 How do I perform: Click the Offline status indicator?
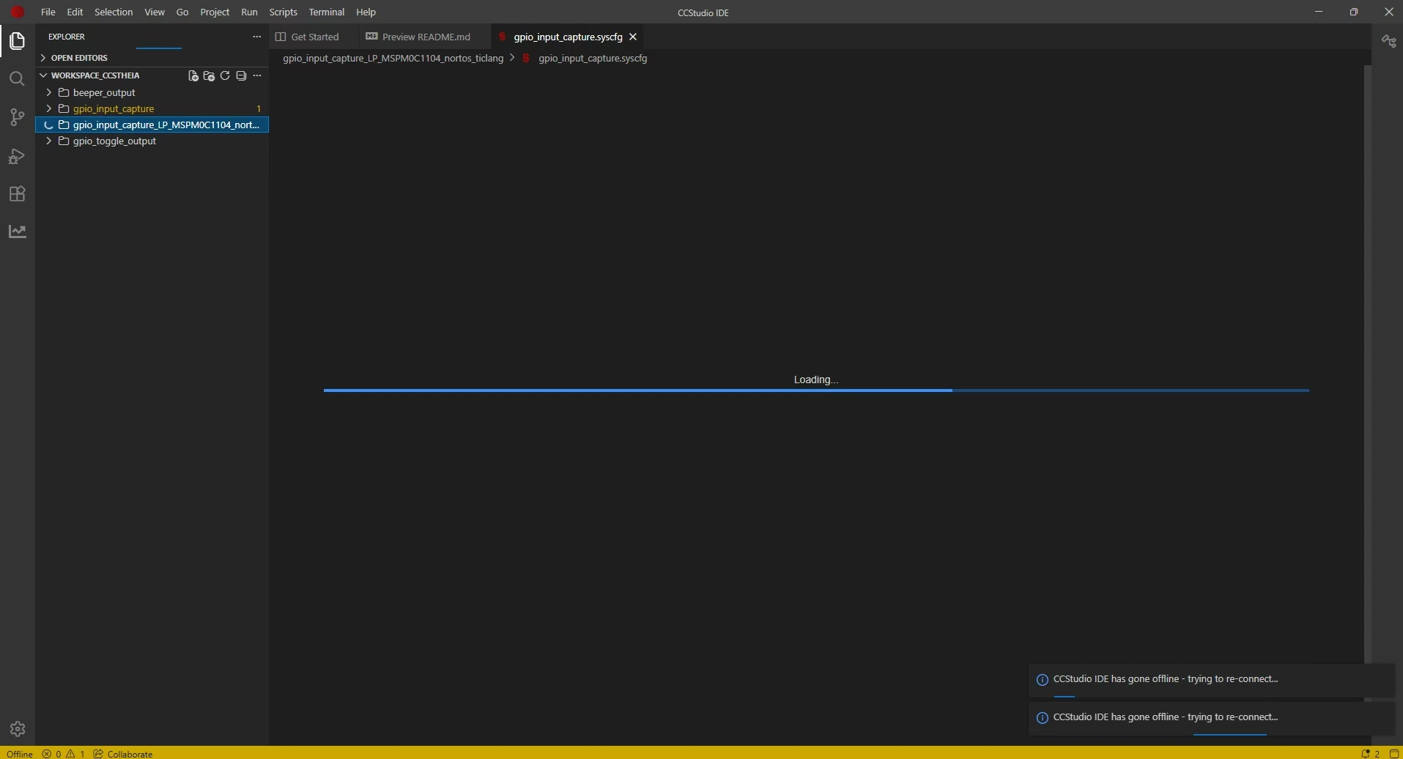(x=20, y=753)
